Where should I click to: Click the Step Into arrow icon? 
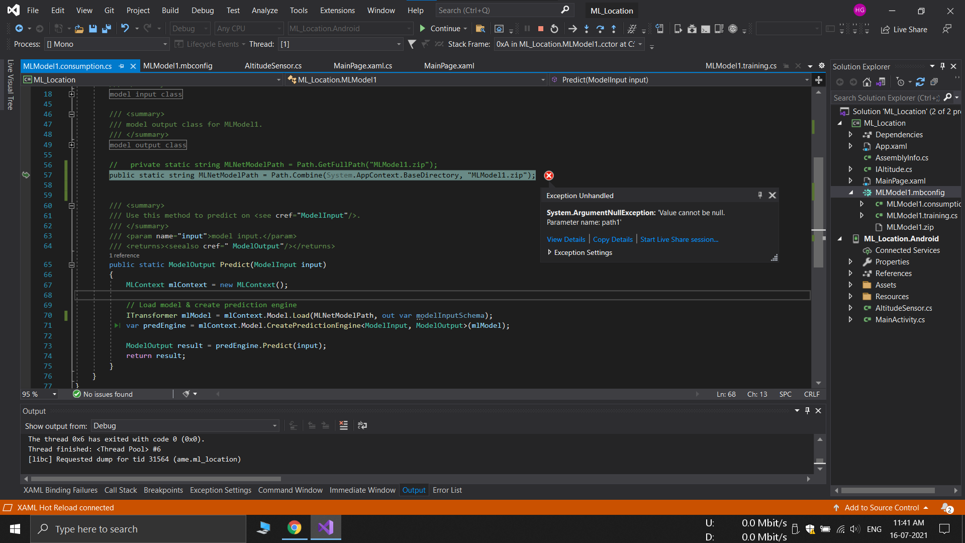tap(587, 29)
